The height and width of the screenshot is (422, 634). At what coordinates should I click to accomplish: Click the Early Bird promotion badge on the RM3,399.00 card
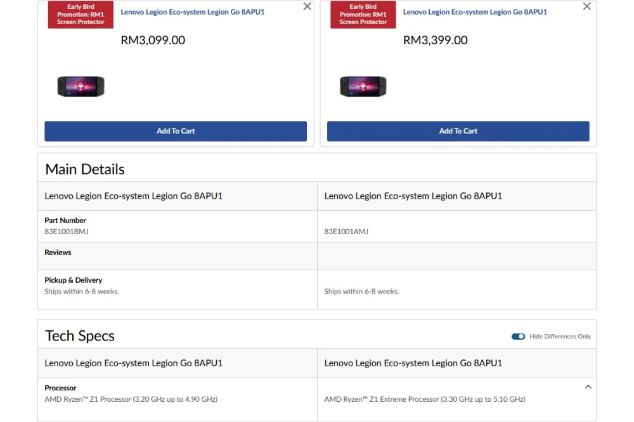coord(363,15)
